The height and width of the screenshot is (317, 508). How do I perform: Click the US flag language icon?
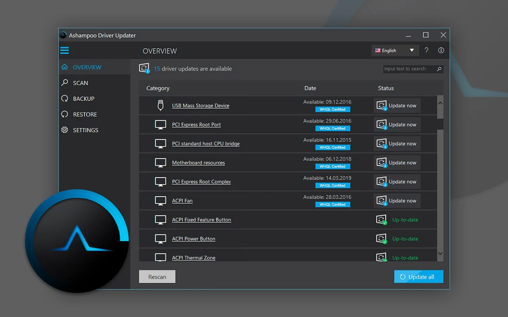pyautogui.click(x=378, y=50)
